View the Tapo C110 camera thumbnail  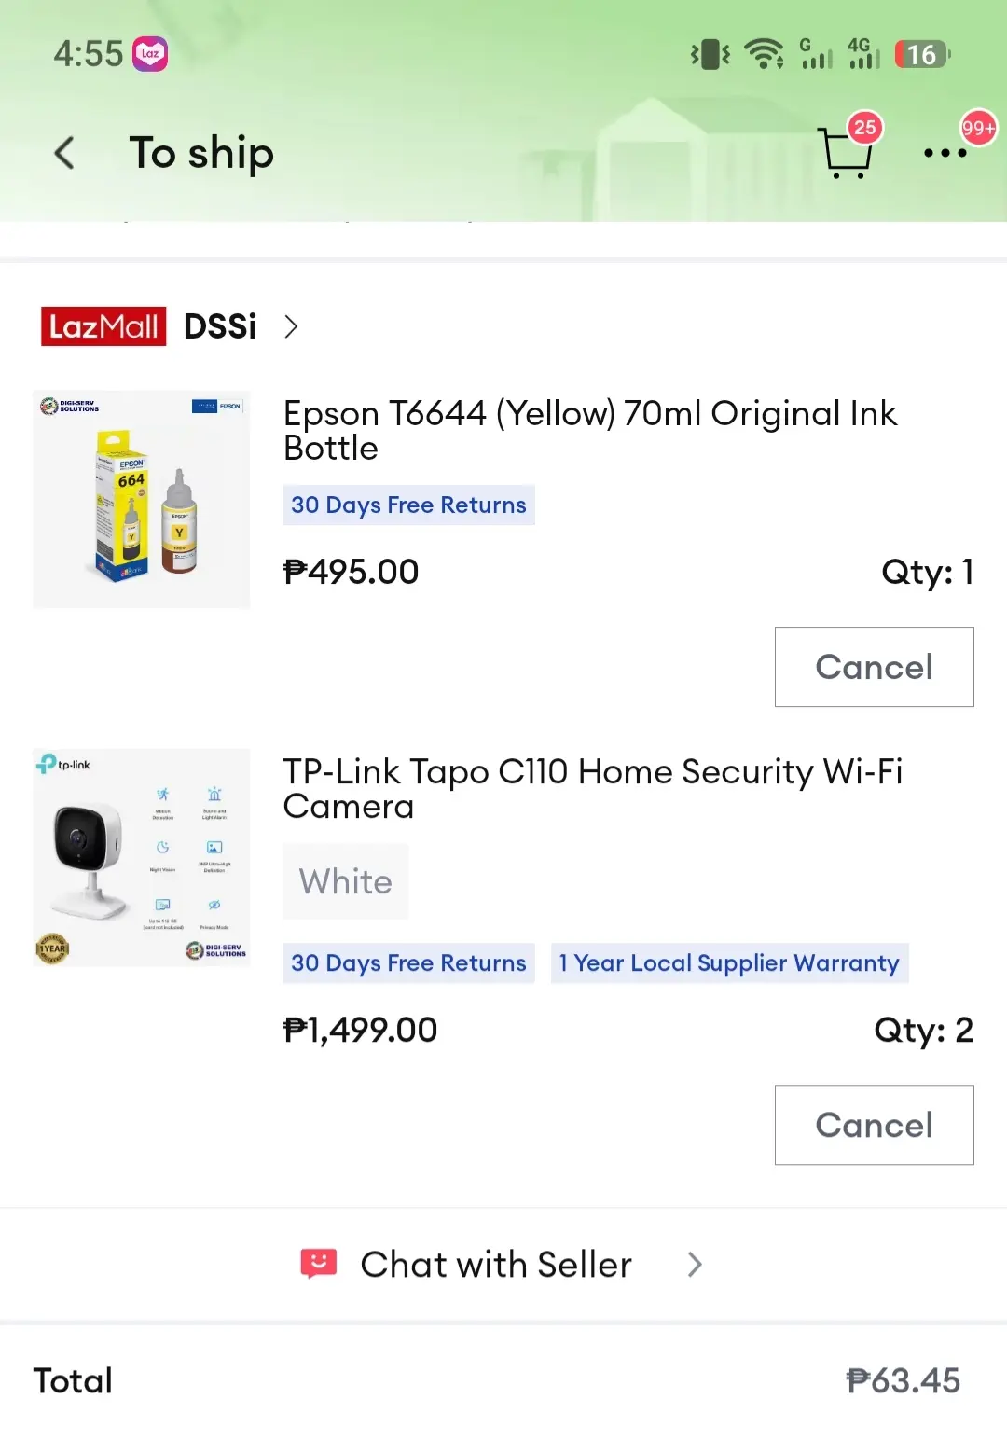(x=142, y=857)
